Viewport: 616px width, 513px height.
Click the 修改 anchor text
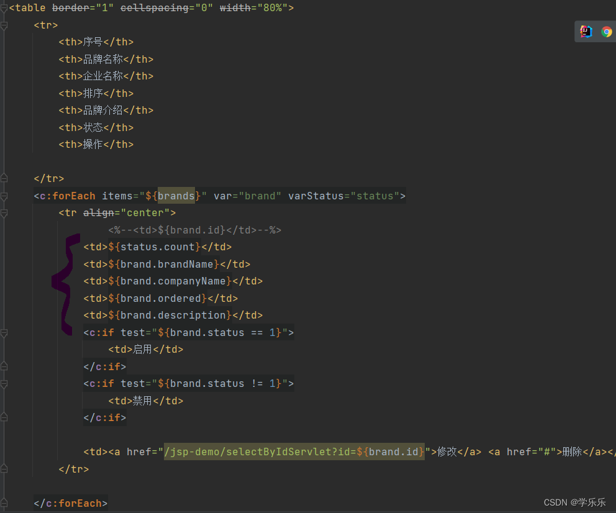point(446,452)
